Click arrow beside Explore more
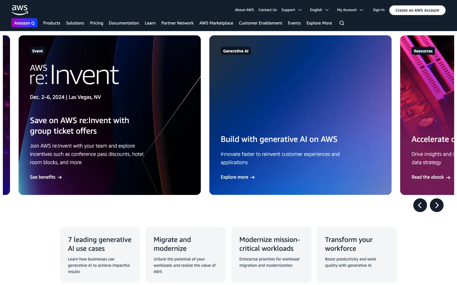 tap(252, 177)
